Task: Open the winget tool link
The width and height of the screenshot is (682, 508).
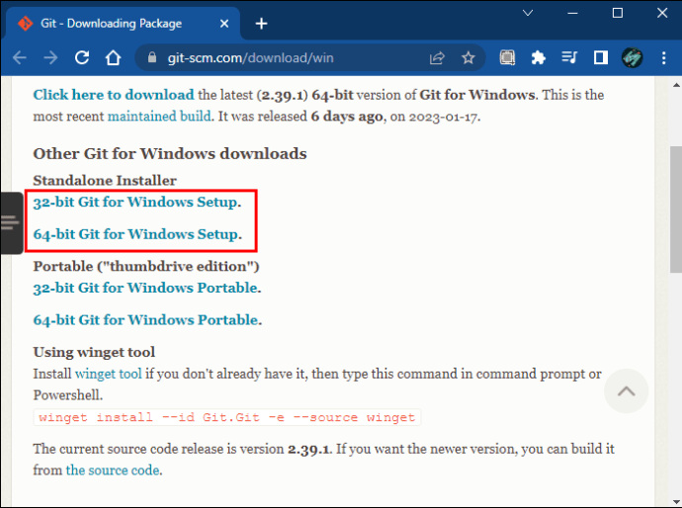Action: (x=109, y=374)
